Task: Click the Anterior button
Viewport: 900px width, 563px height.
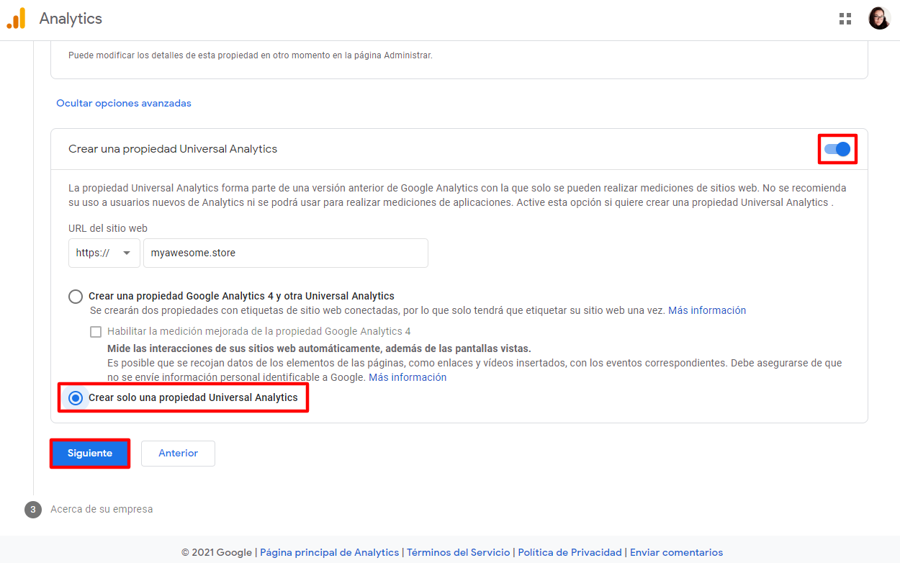Action: 178,454
